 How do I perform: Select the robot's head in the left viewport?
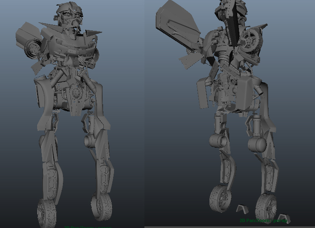(x=68, y=16)
